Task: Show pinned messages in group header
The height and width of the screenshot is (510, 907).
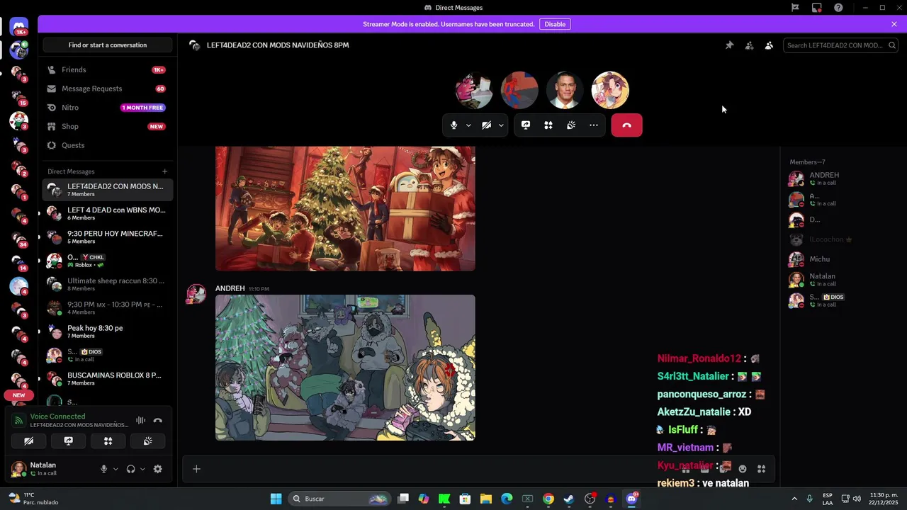Action: (729, 45)
